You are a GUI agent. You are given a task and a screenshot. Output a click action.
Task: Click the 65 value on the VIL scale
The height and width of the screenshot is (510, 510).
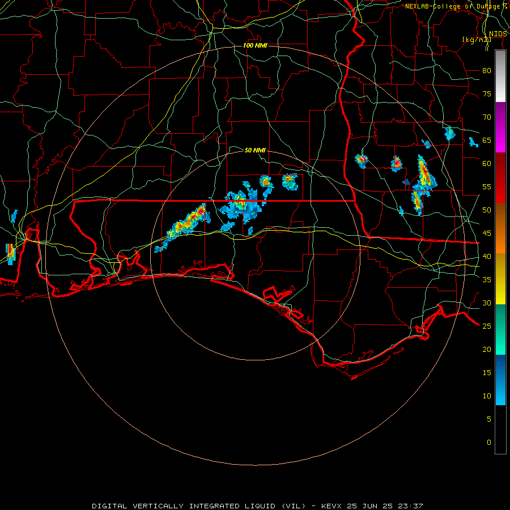pyautogui.click(x=487, y=141)
